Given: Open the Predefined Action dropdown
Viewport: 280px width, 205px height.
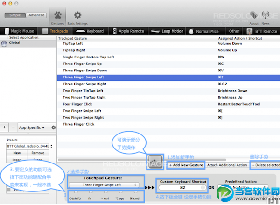Looking at the screenshot, I should (243, 187).
